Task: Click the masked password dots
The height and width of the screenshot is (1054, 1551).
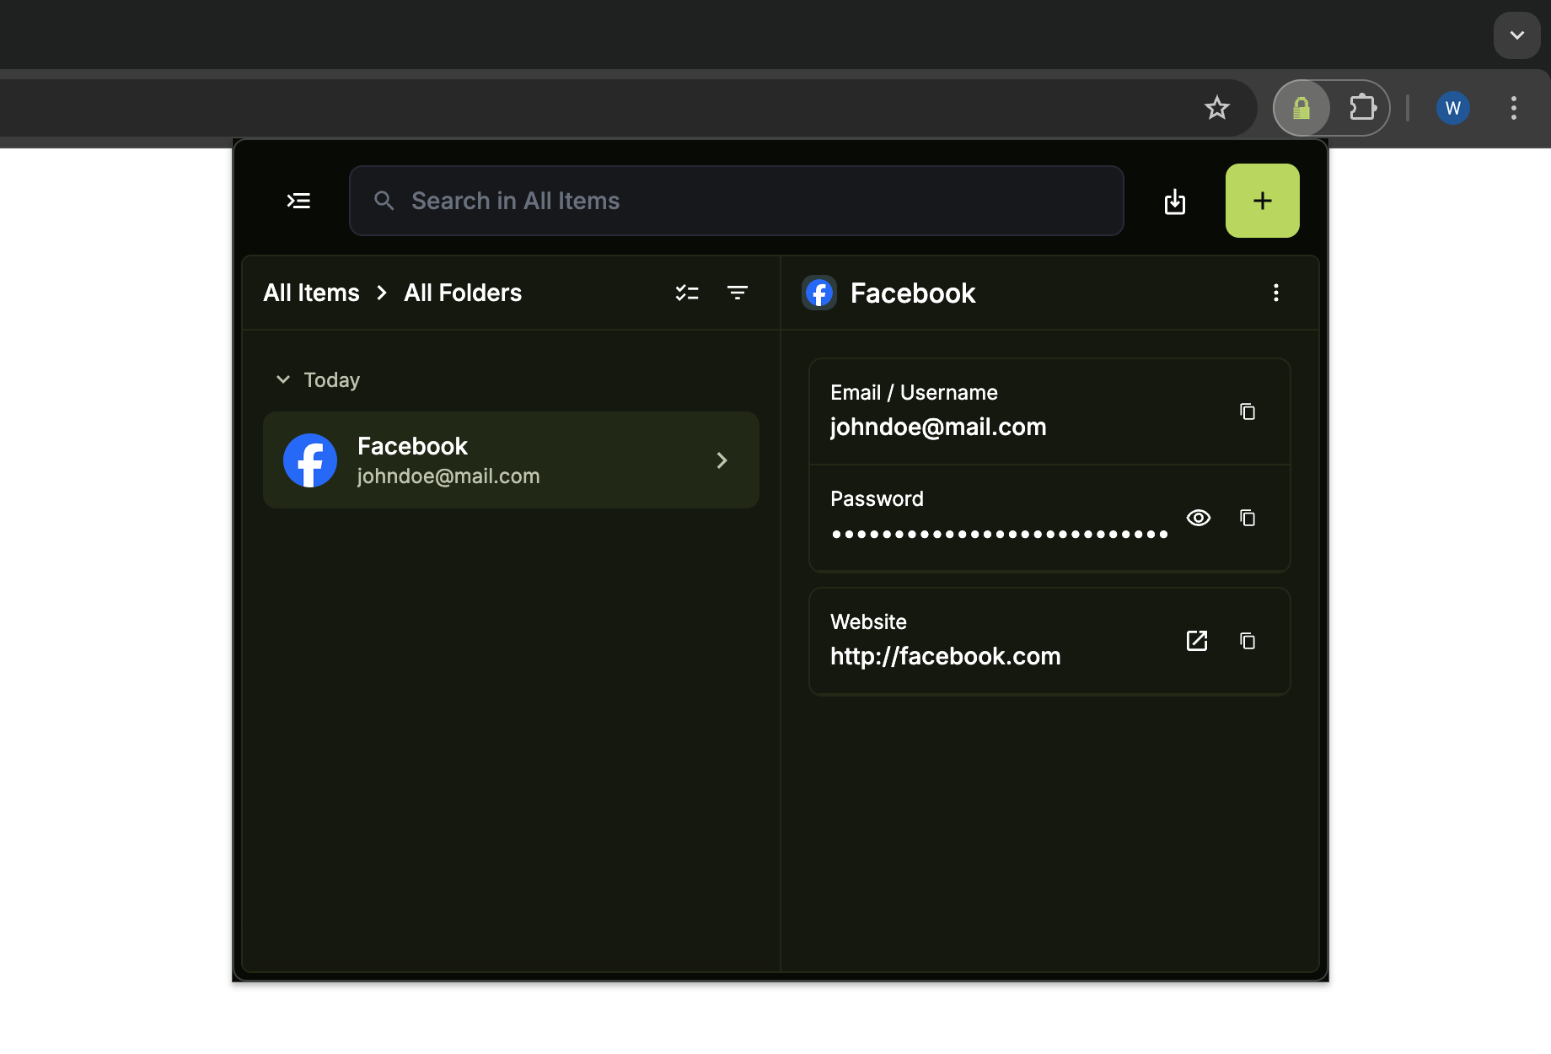Action: 1000,534
